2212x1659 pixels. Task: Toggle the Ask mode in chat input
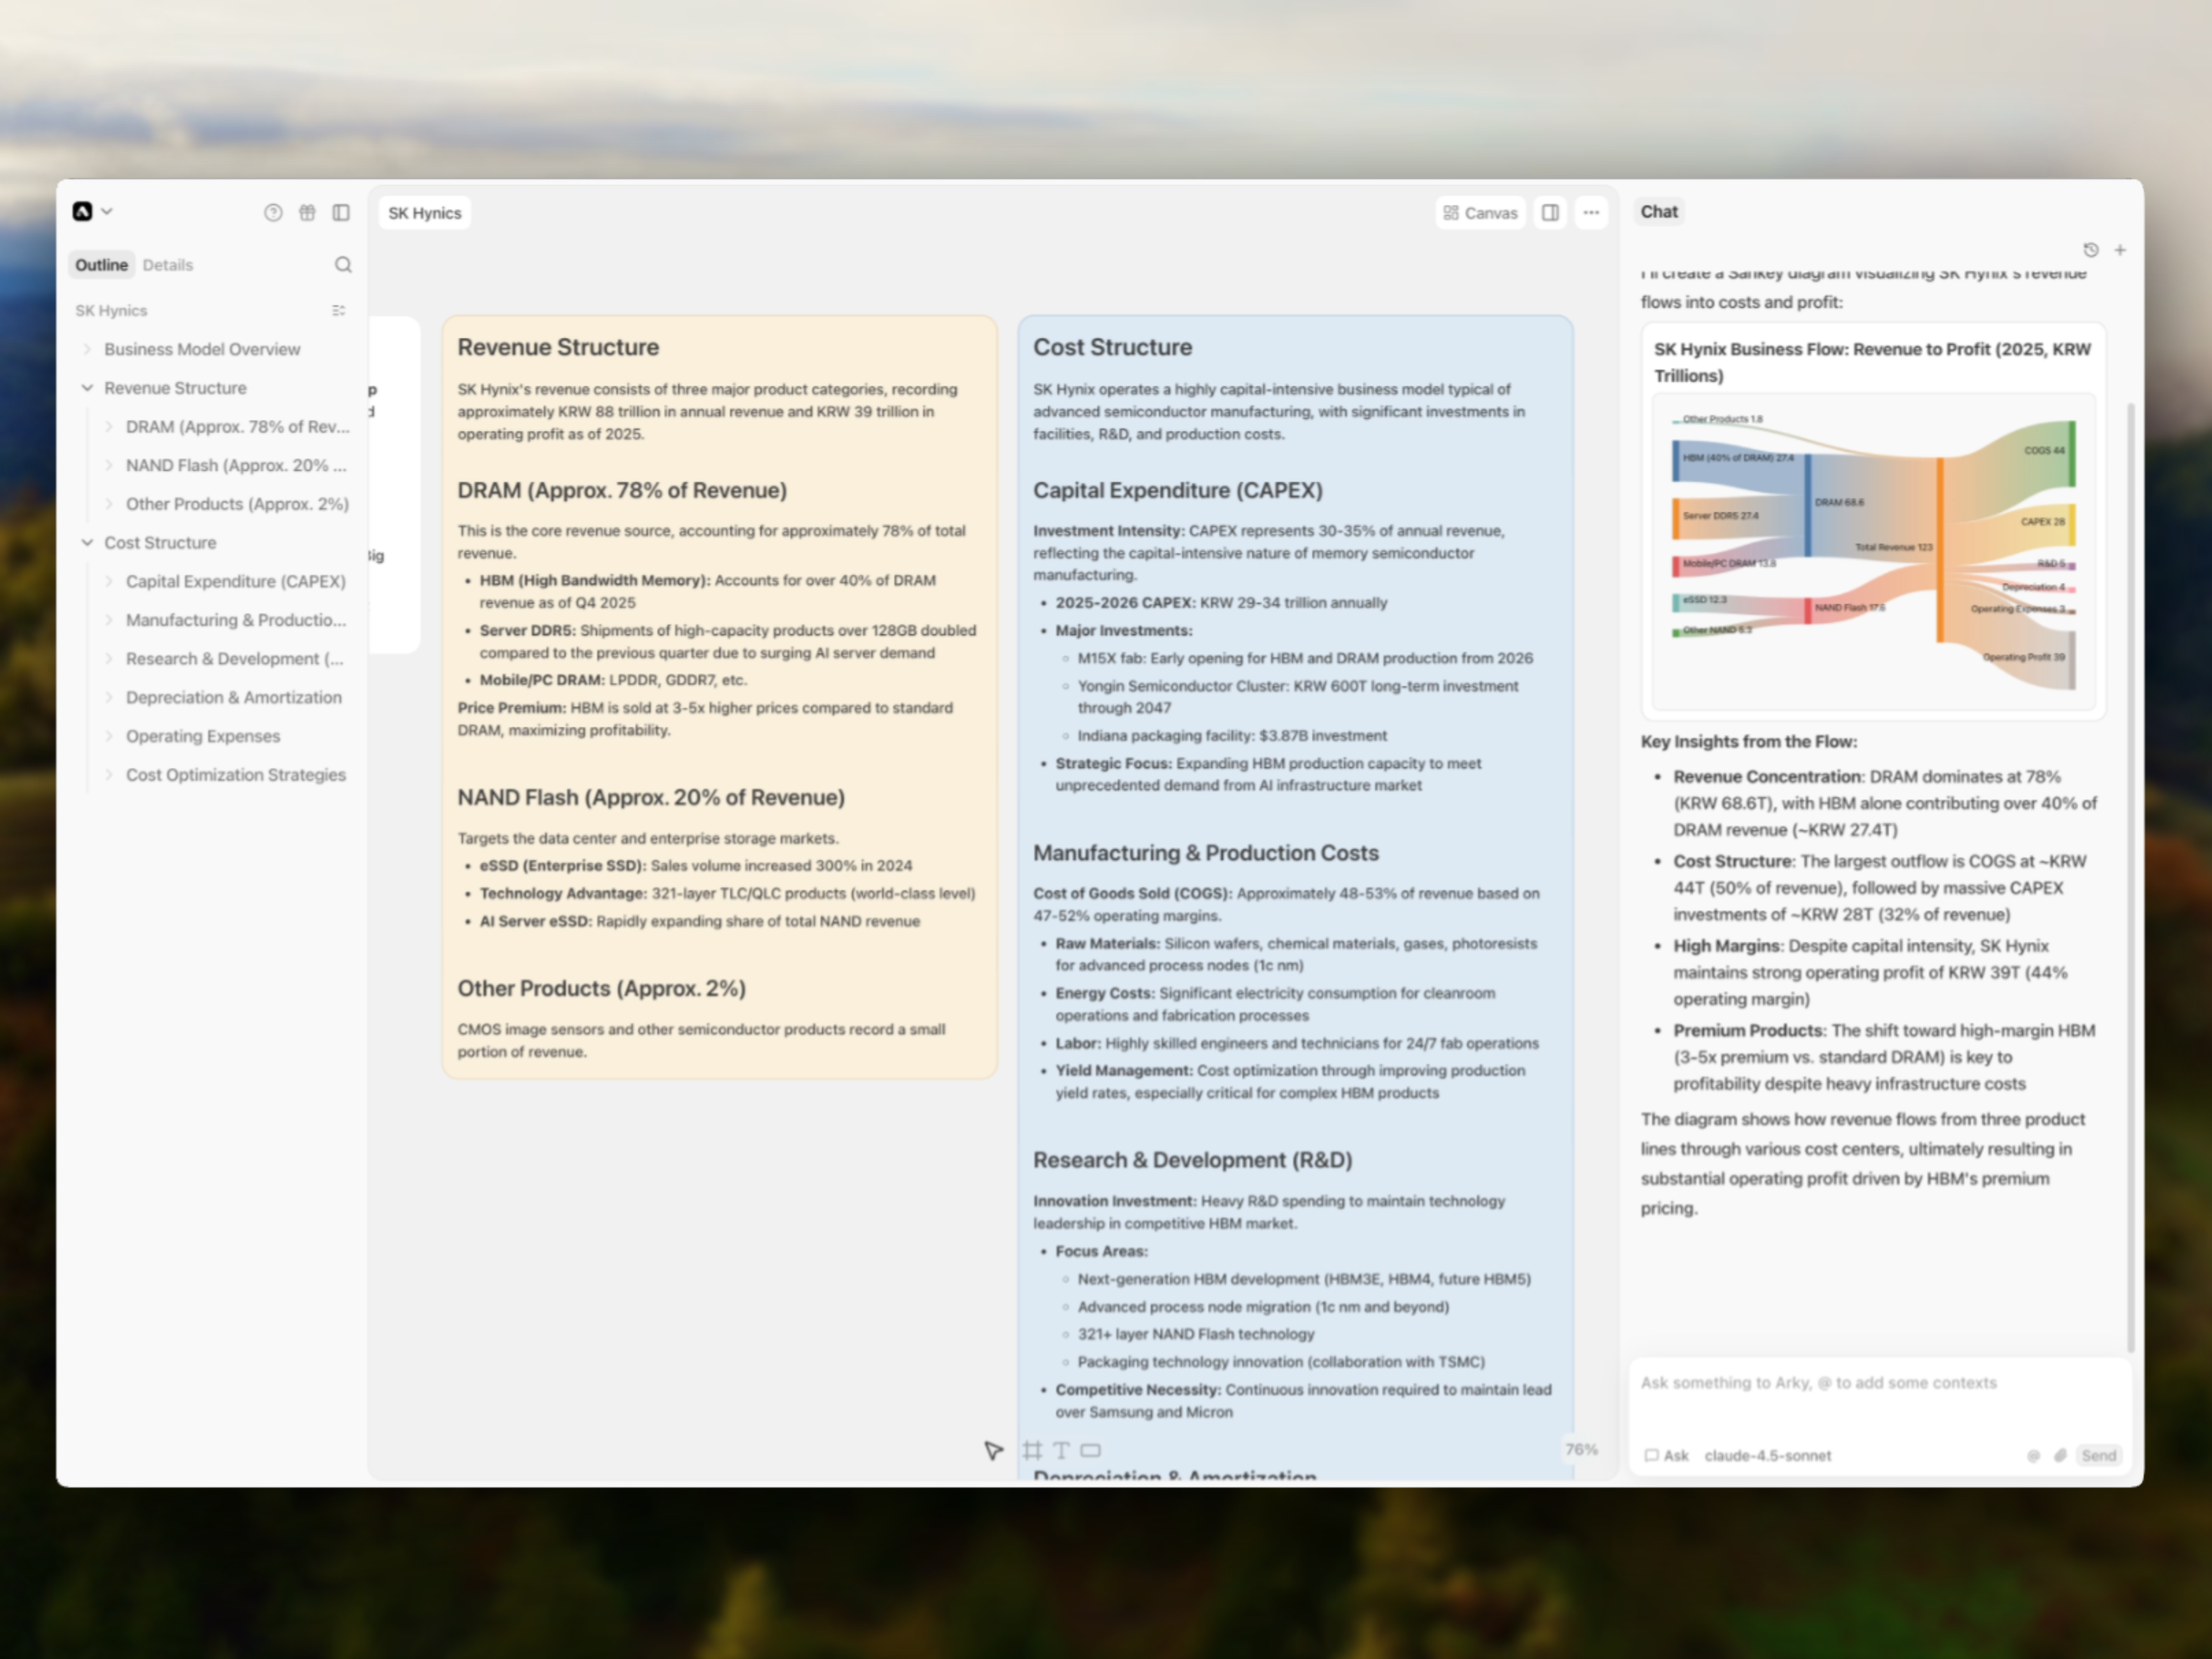[1667, 1456]
